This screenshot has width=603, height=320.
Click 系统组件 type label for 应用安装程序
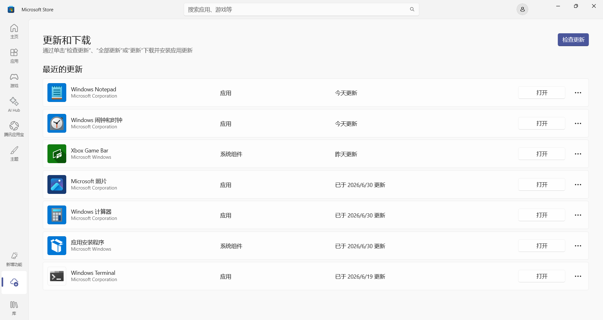click(231, 246)
